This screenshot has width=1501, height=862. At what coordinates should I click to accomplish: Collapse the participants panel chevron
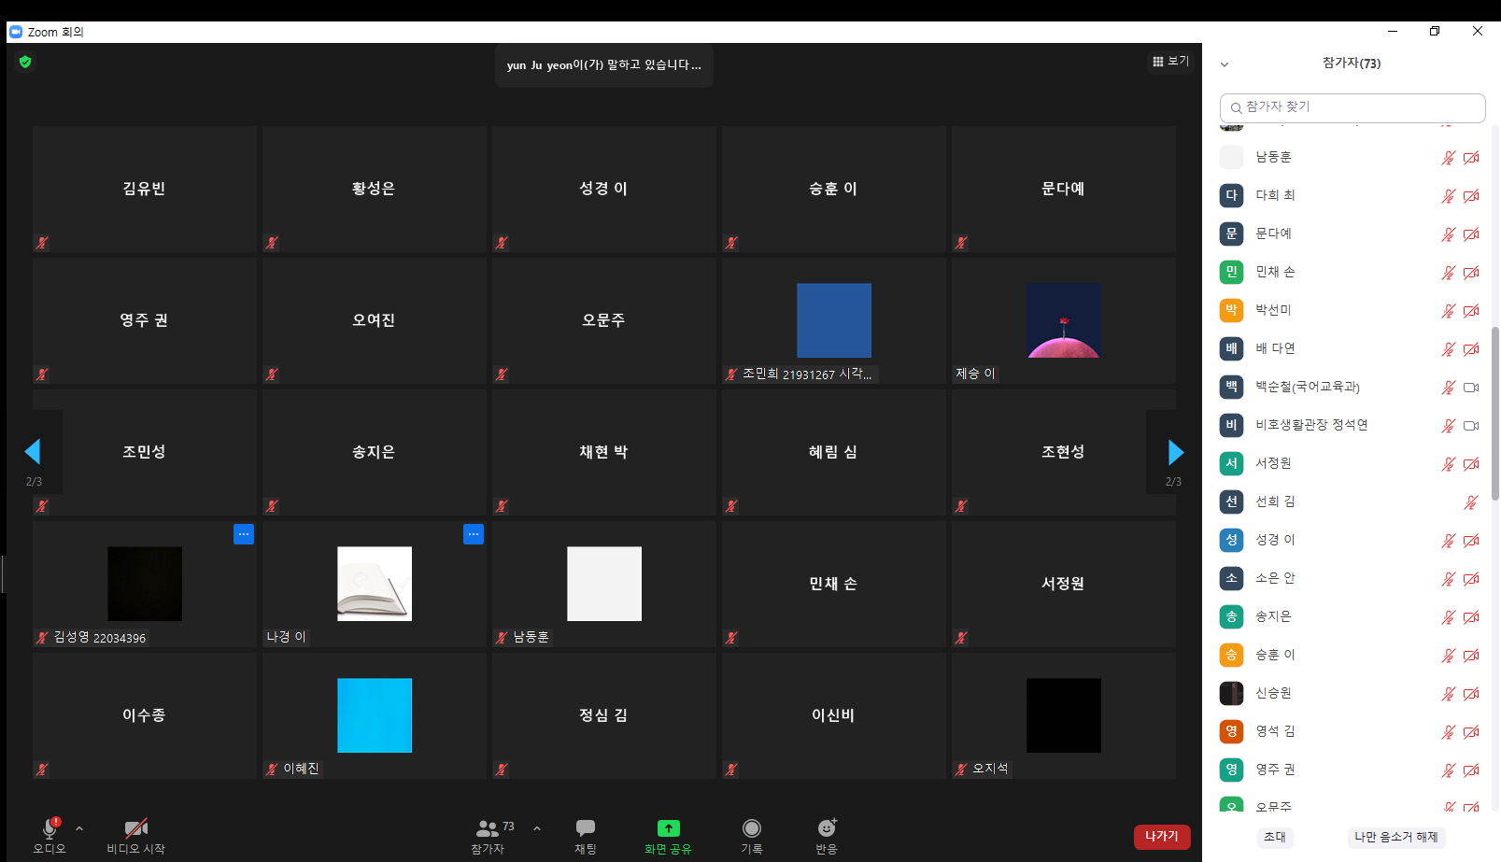pos(1225,64)
